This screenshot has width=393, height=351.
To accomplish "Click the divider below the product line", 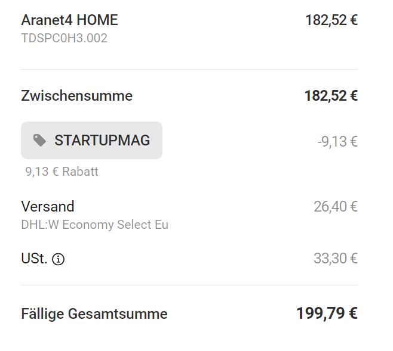I will point(189,69).
